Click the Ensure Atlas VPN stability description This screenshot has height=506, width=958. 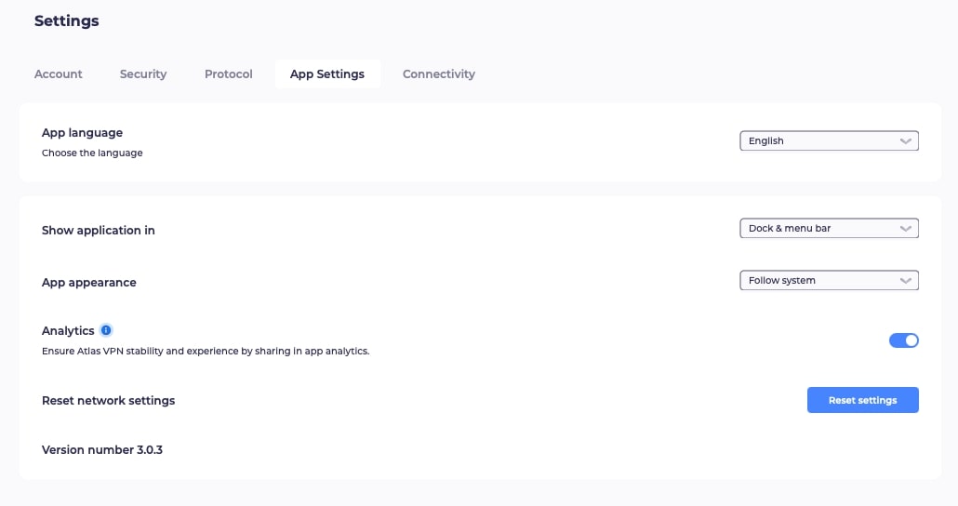[x=206, y=351]
